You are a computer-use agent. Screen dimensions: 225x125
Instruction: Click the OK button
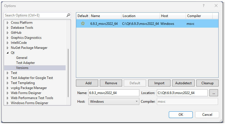[181, 115]
